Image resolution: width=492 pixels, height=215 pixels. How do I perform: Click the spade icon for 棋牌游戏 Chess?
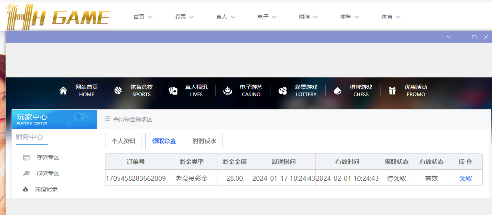[337, 91]
